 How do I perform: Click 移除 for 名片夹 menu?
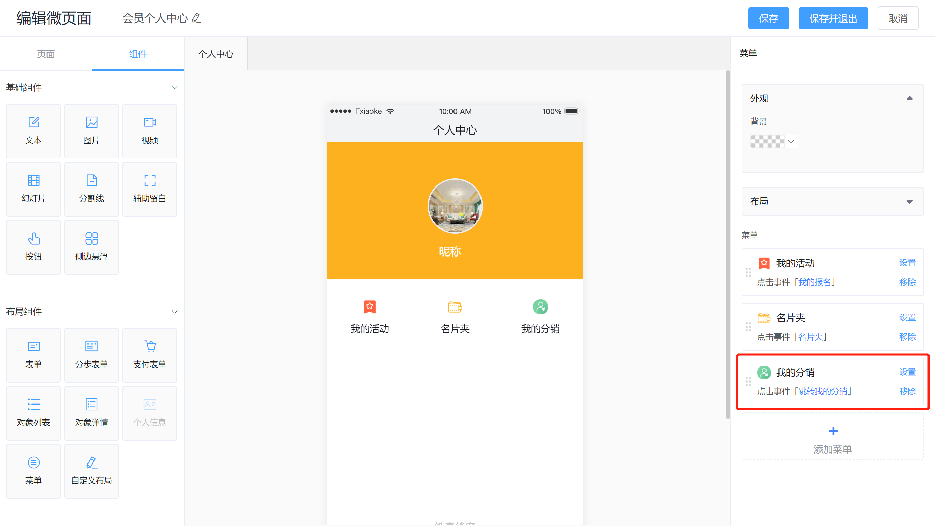pyautogui.click(x=907, y=337)
